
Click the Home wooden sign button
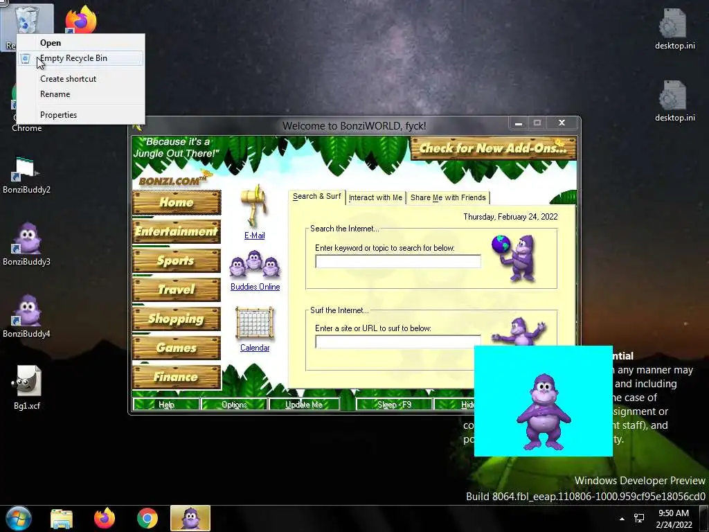pyautogui.click(x=177, y=202)
